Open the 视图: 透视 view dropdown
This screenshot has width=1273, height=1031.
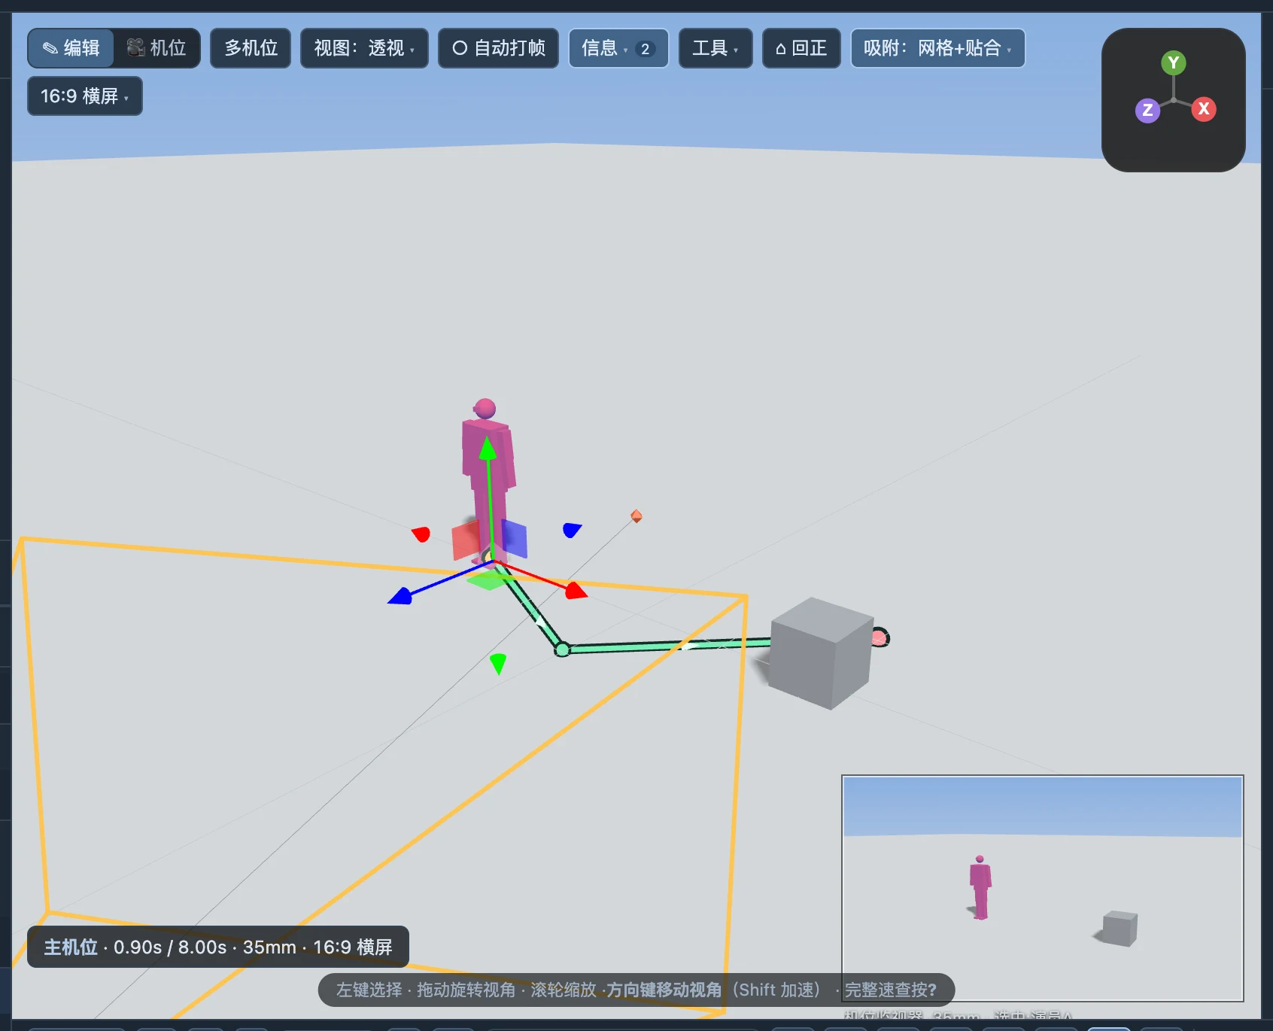pyautogui.click(x=364, y=48)
